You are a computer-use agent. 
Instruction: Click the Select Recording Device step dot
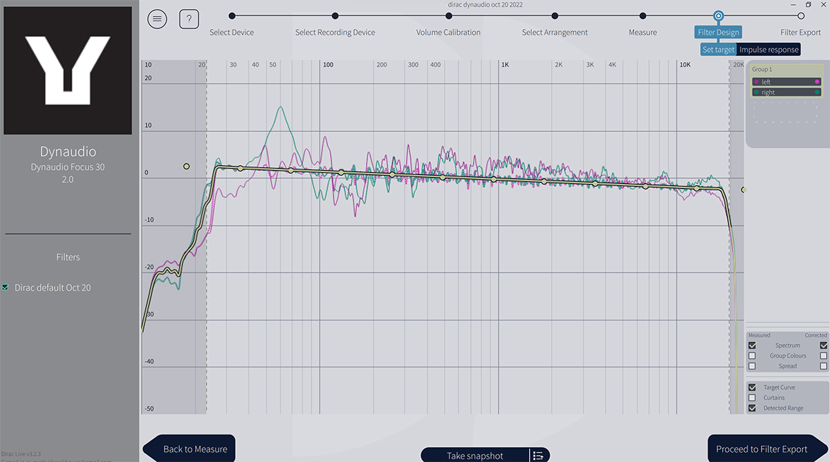[335, 16]
